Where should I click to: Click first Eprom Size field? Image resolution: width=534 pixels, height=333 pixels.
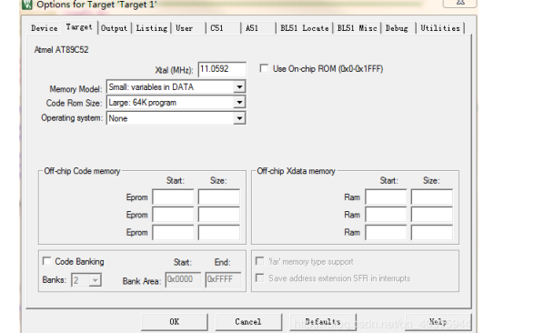(x=219, y=197)
